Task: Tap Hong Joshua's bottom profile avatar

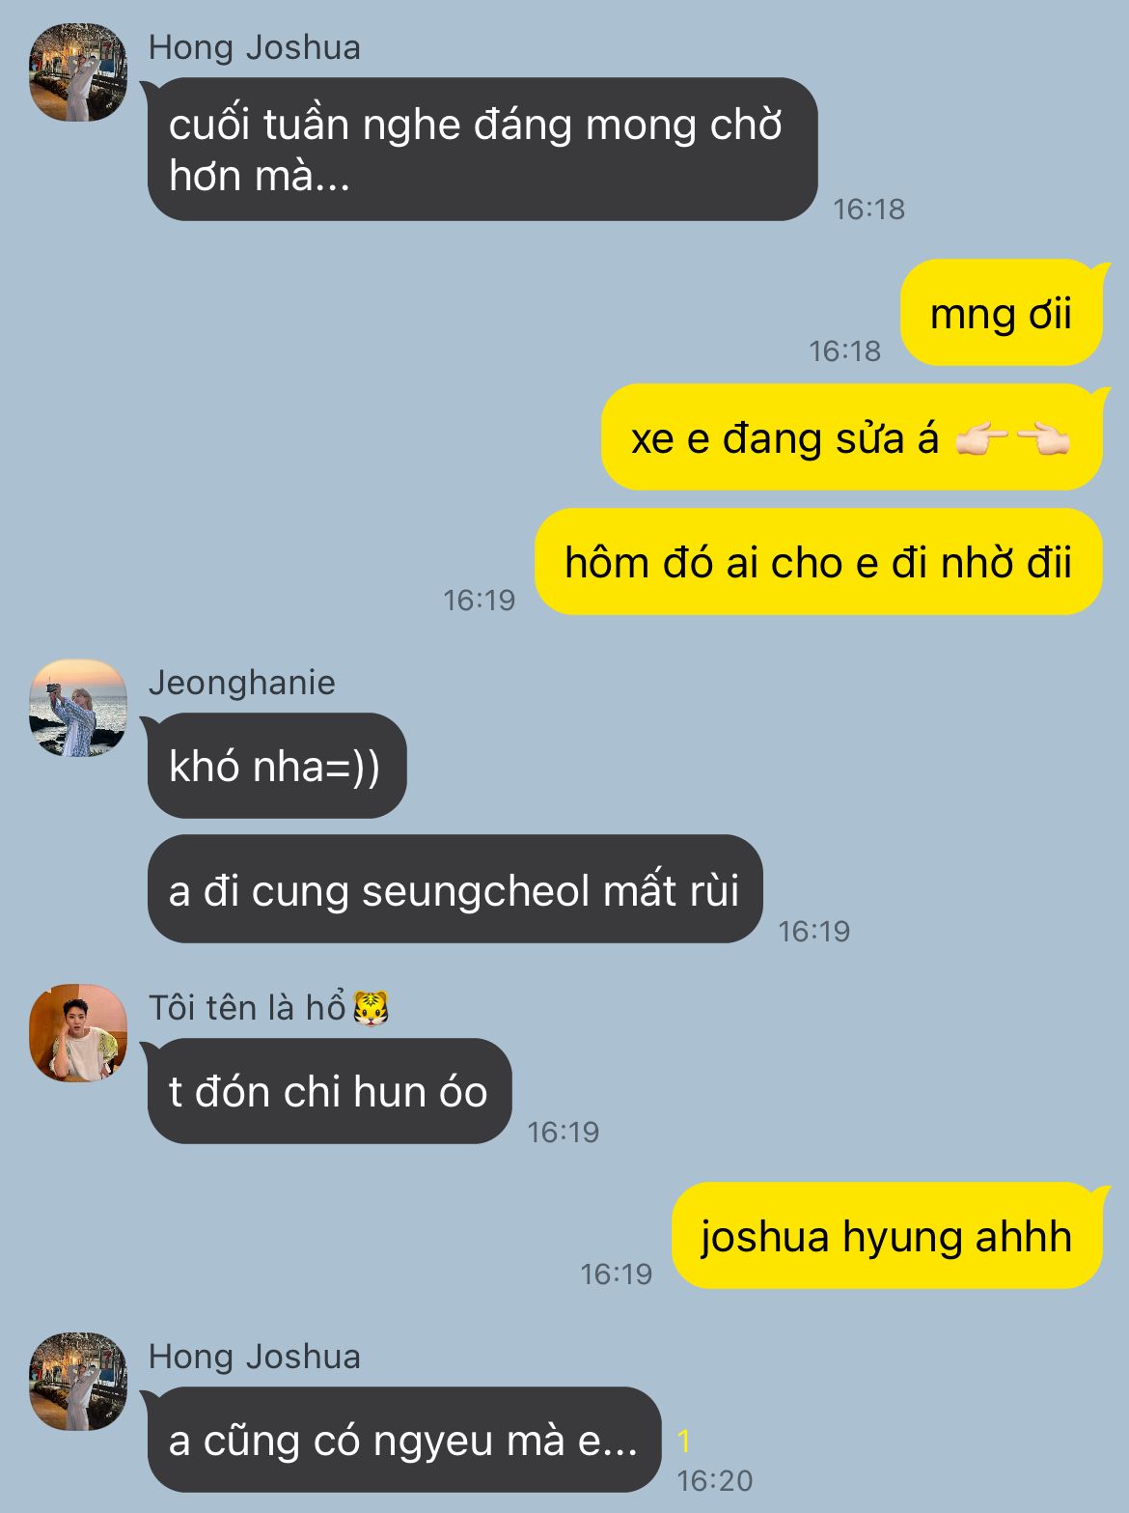Action: coord(78,1382)
